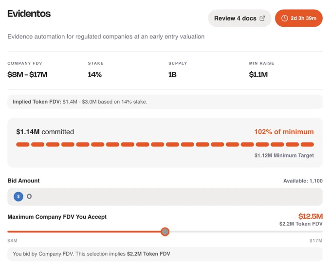
Task: Click the $17M slider maximum label
Action: (316, 241)
